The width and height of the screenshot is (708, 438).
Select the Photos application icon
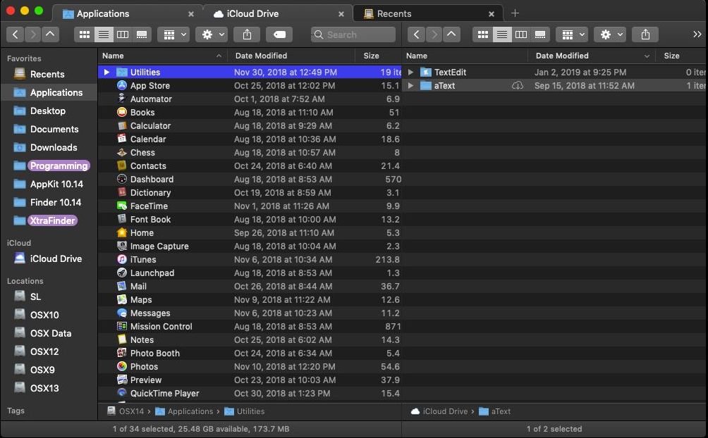pyautogui.click(x=122, y=366)
